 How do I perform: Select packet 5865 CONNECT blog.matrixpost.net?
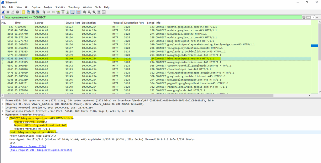coord(155,41)
